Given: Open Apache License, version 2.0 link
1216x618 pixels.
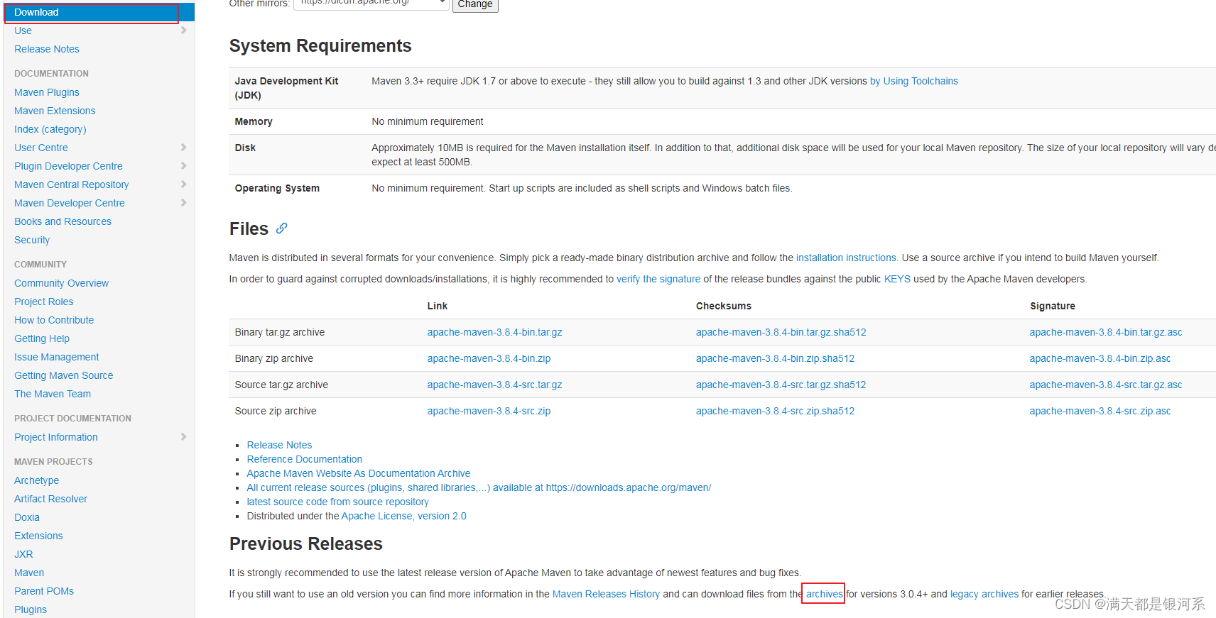Looking at the screenshot, I should coord(403,516).
